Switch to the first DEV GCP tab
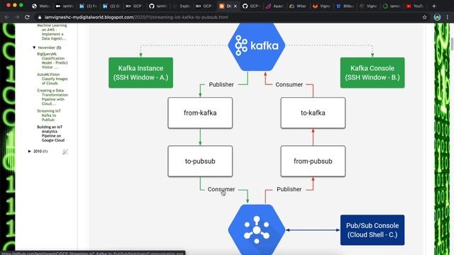 click(134, 6)
